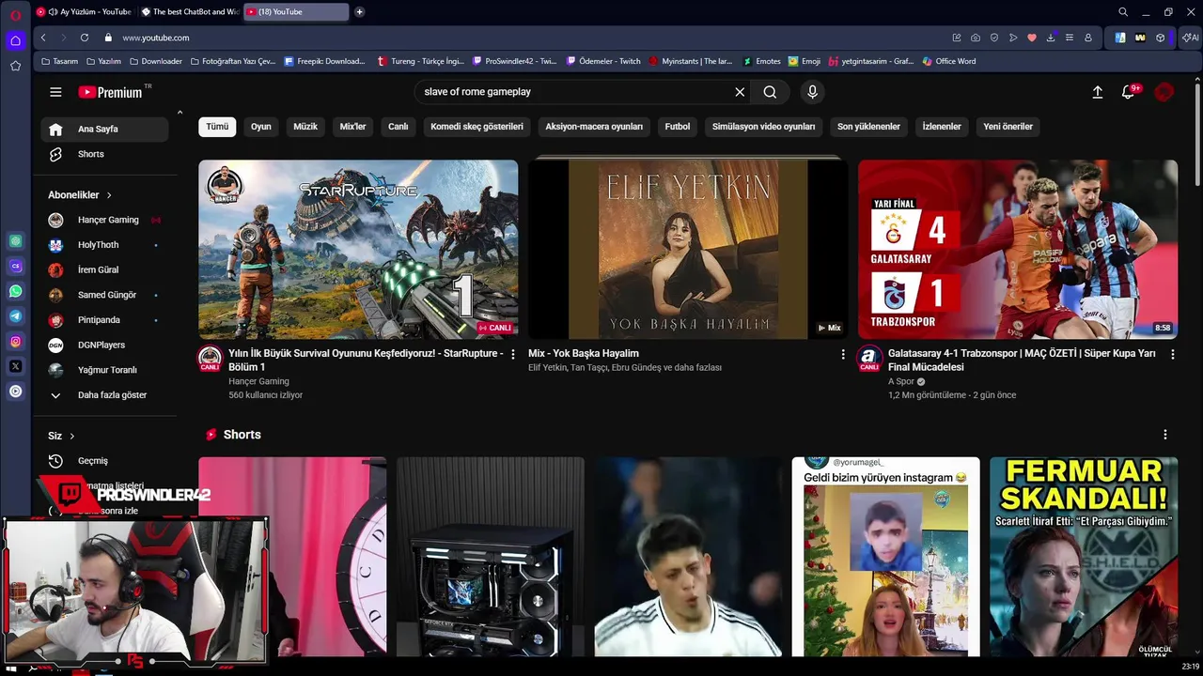Expand Abonelikler section arrow
1203x676 pixels.
(x=109, y=195)
